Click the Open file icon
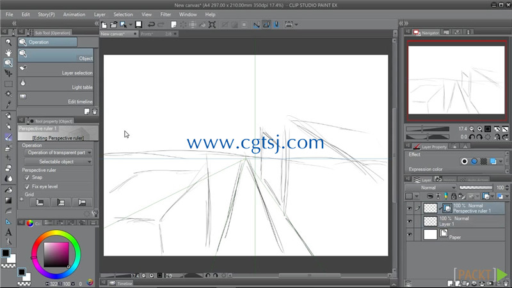This screenshot has height=288, width=512. point(113,24)
